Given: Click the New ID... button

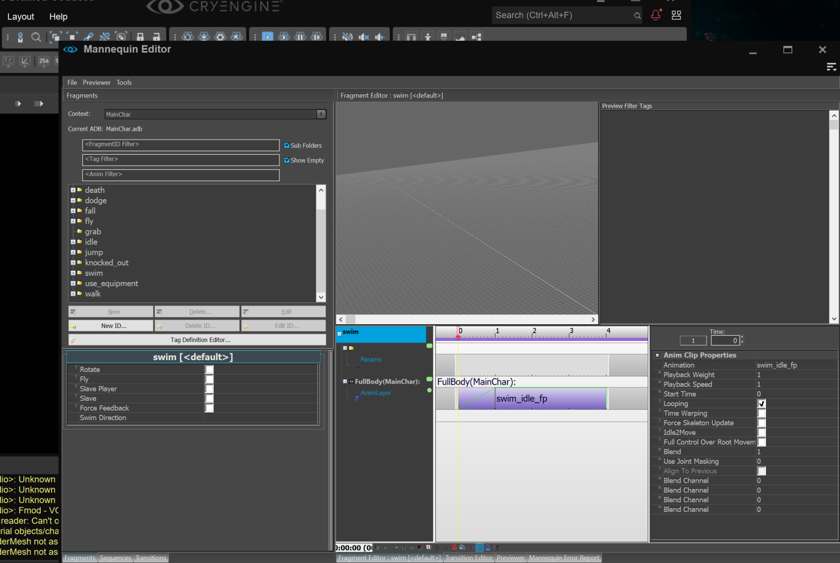Looking at the screenshot, I should (113, 326).
